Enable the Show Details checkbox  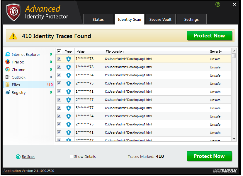pyautogui.click(x=71, y=157)
